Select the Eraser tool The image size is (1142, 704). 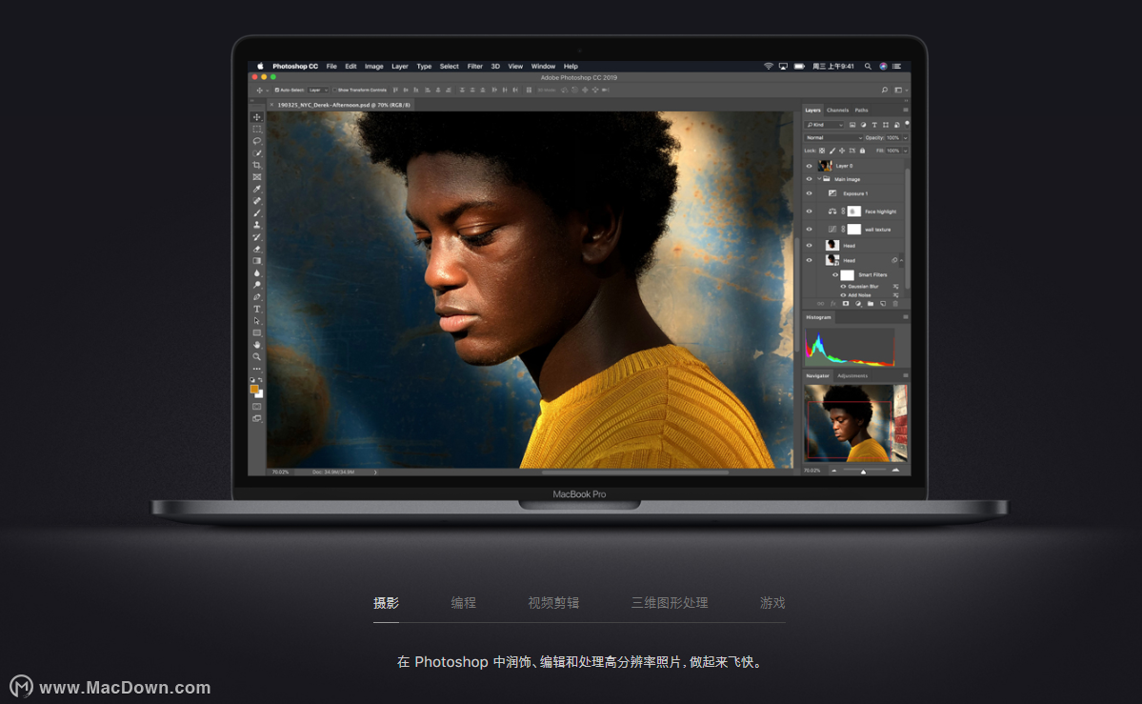click(x=256, y=249)
